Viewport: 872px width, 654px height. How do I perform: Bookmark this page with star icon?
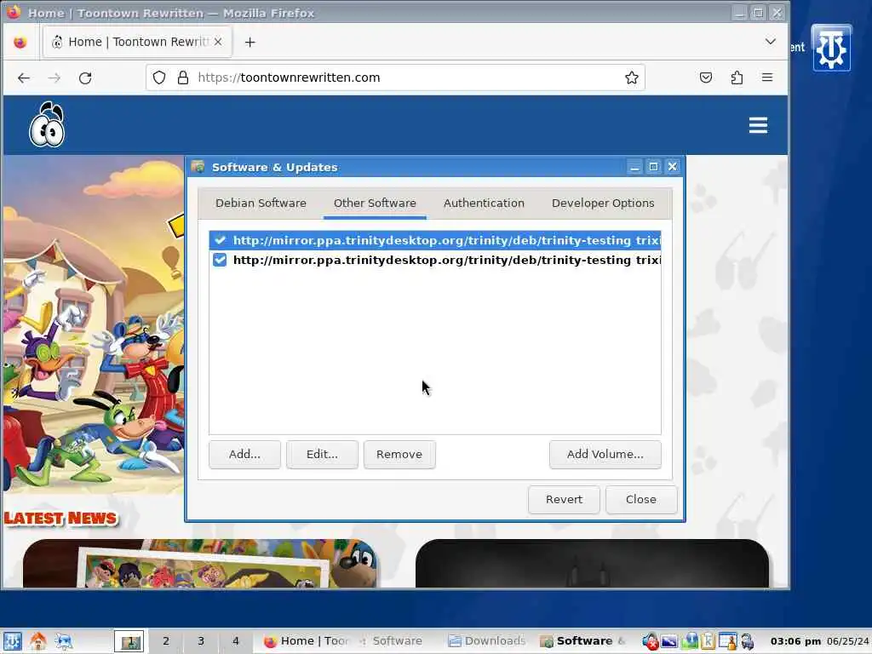point(631,77)
